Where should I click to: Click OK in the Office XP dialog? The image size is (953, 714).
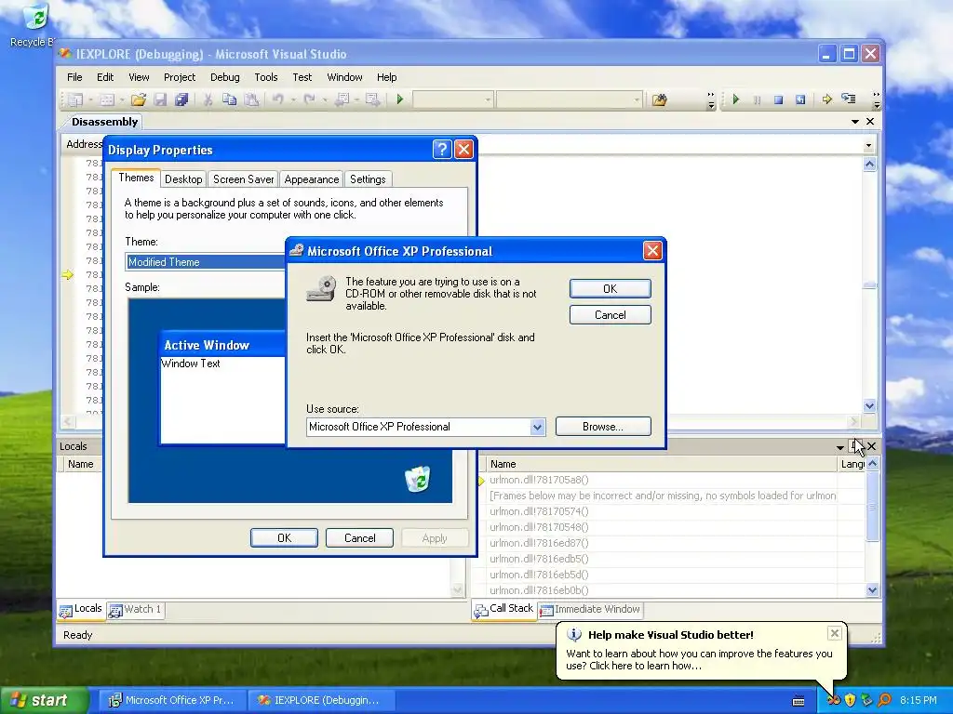pos(611,288)
